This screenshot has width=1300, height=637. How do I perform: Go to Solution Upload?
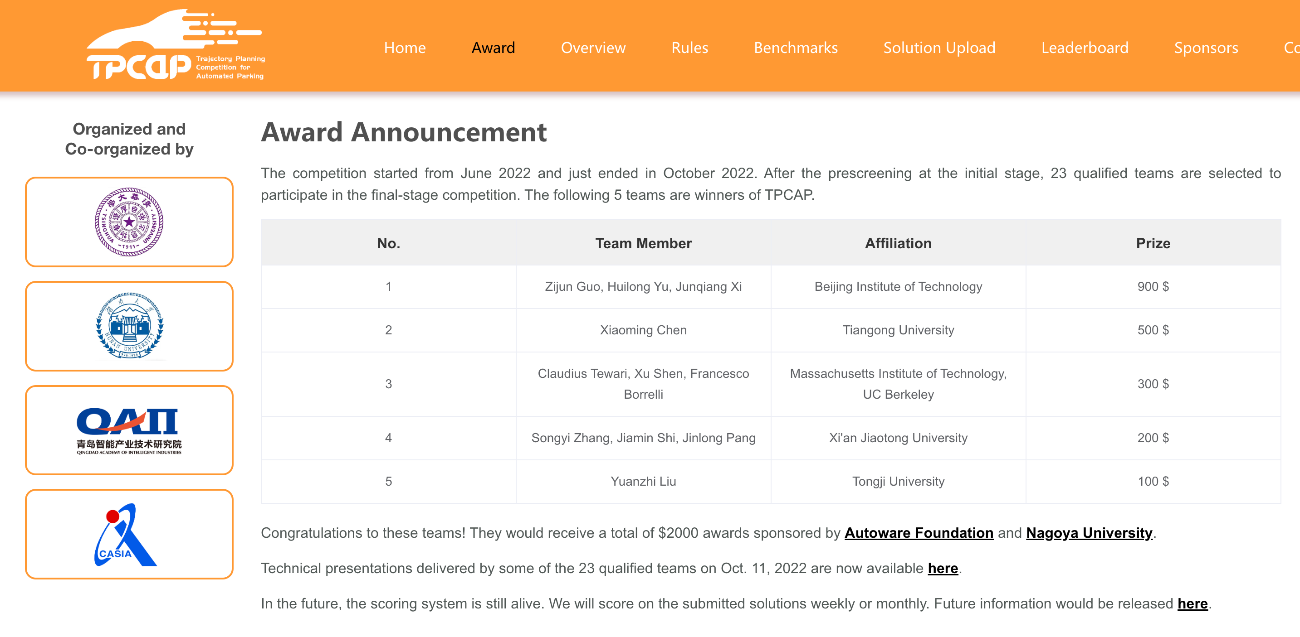click(x=939, y=48)
